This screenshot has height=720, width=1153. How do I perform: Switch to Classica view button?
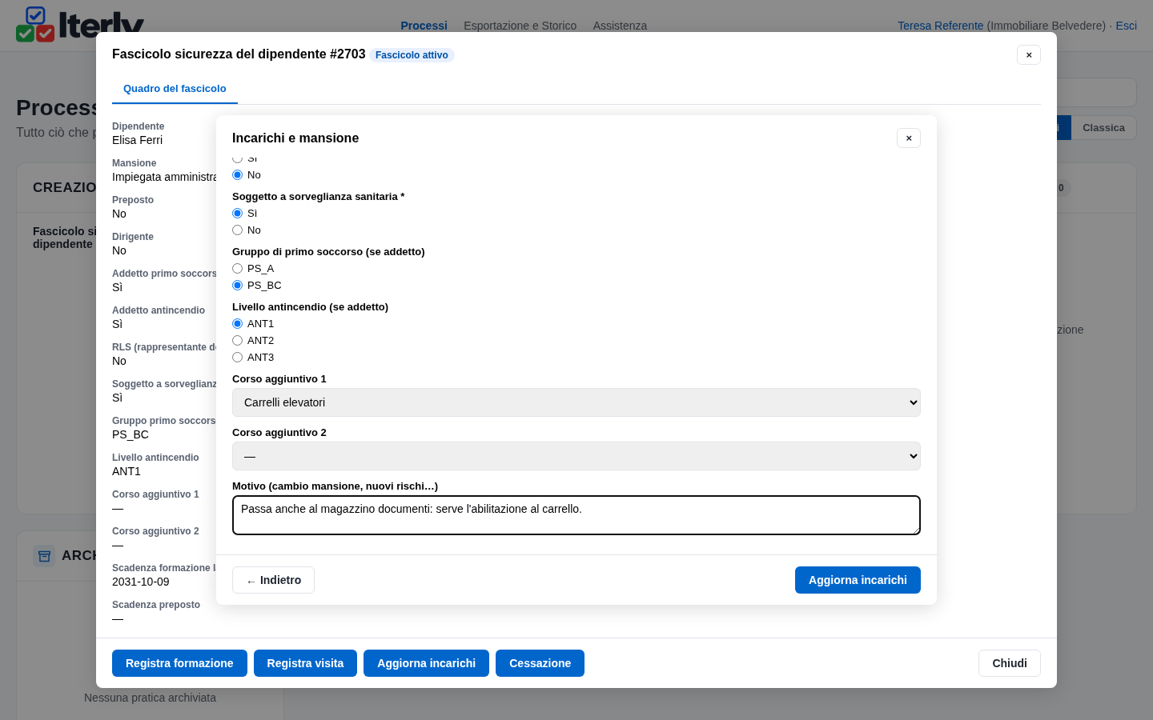(x=1103, y=128)
